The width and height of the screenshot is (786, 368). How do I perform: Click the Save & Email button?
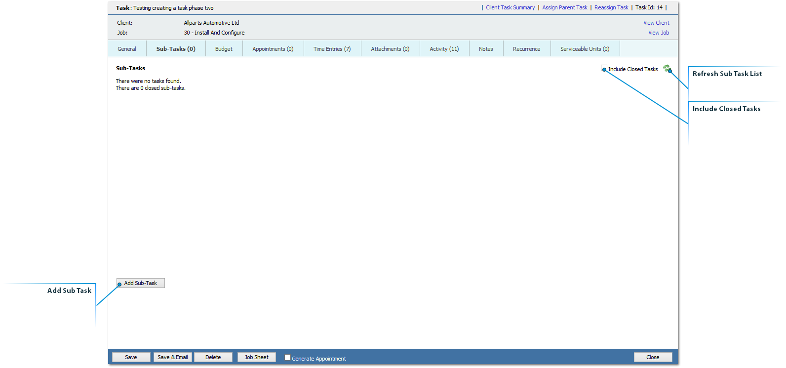coord(172,357)
